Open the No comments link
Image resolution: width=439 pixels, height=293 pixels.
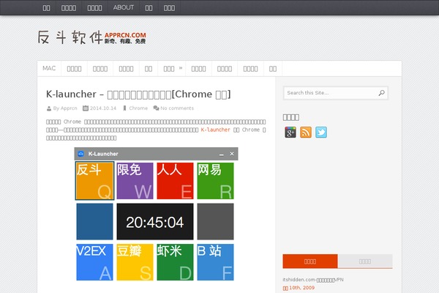click(x=177, y=108)
